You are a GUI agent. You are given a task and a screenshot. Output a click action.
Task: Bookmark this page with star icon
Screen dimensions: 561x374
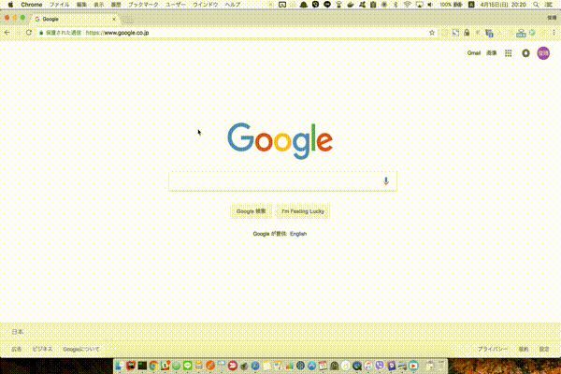[x=430, y=32]
